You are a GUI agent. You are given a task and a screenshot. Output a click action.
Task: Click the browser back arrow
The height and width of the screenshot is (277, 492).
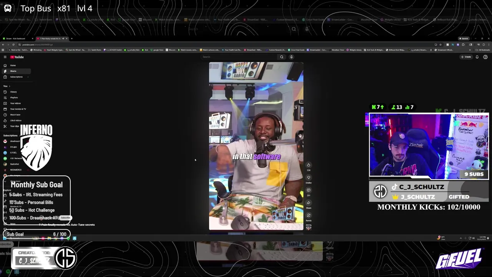pos(3,45)
